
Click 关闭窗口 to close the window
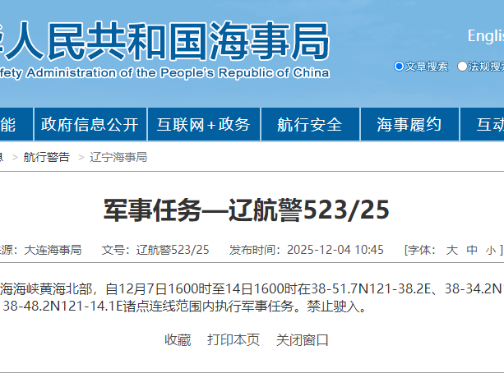tap(302, 339)
